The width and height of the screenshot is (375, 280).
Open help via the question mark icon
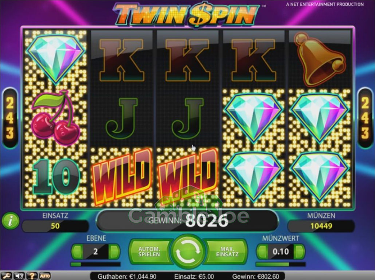32,276
